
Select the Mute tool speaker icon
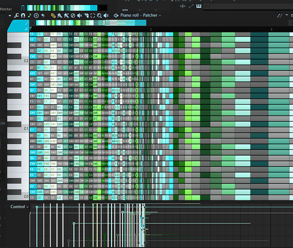click(80, 15)
